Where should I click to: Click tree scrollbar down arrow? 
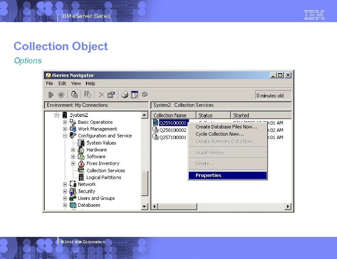pyautogui.click(x=144, y=206)
